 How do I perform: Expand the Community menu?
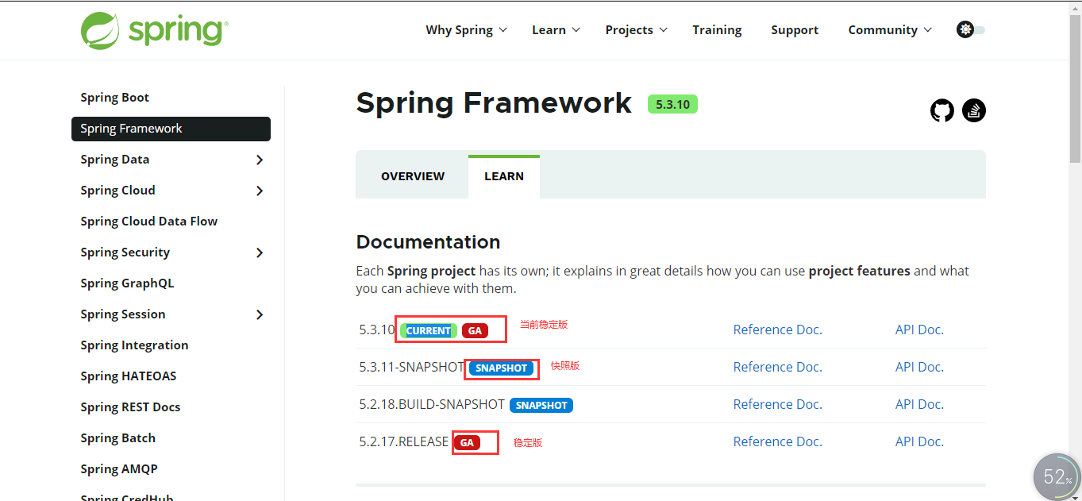coord(890,30)
